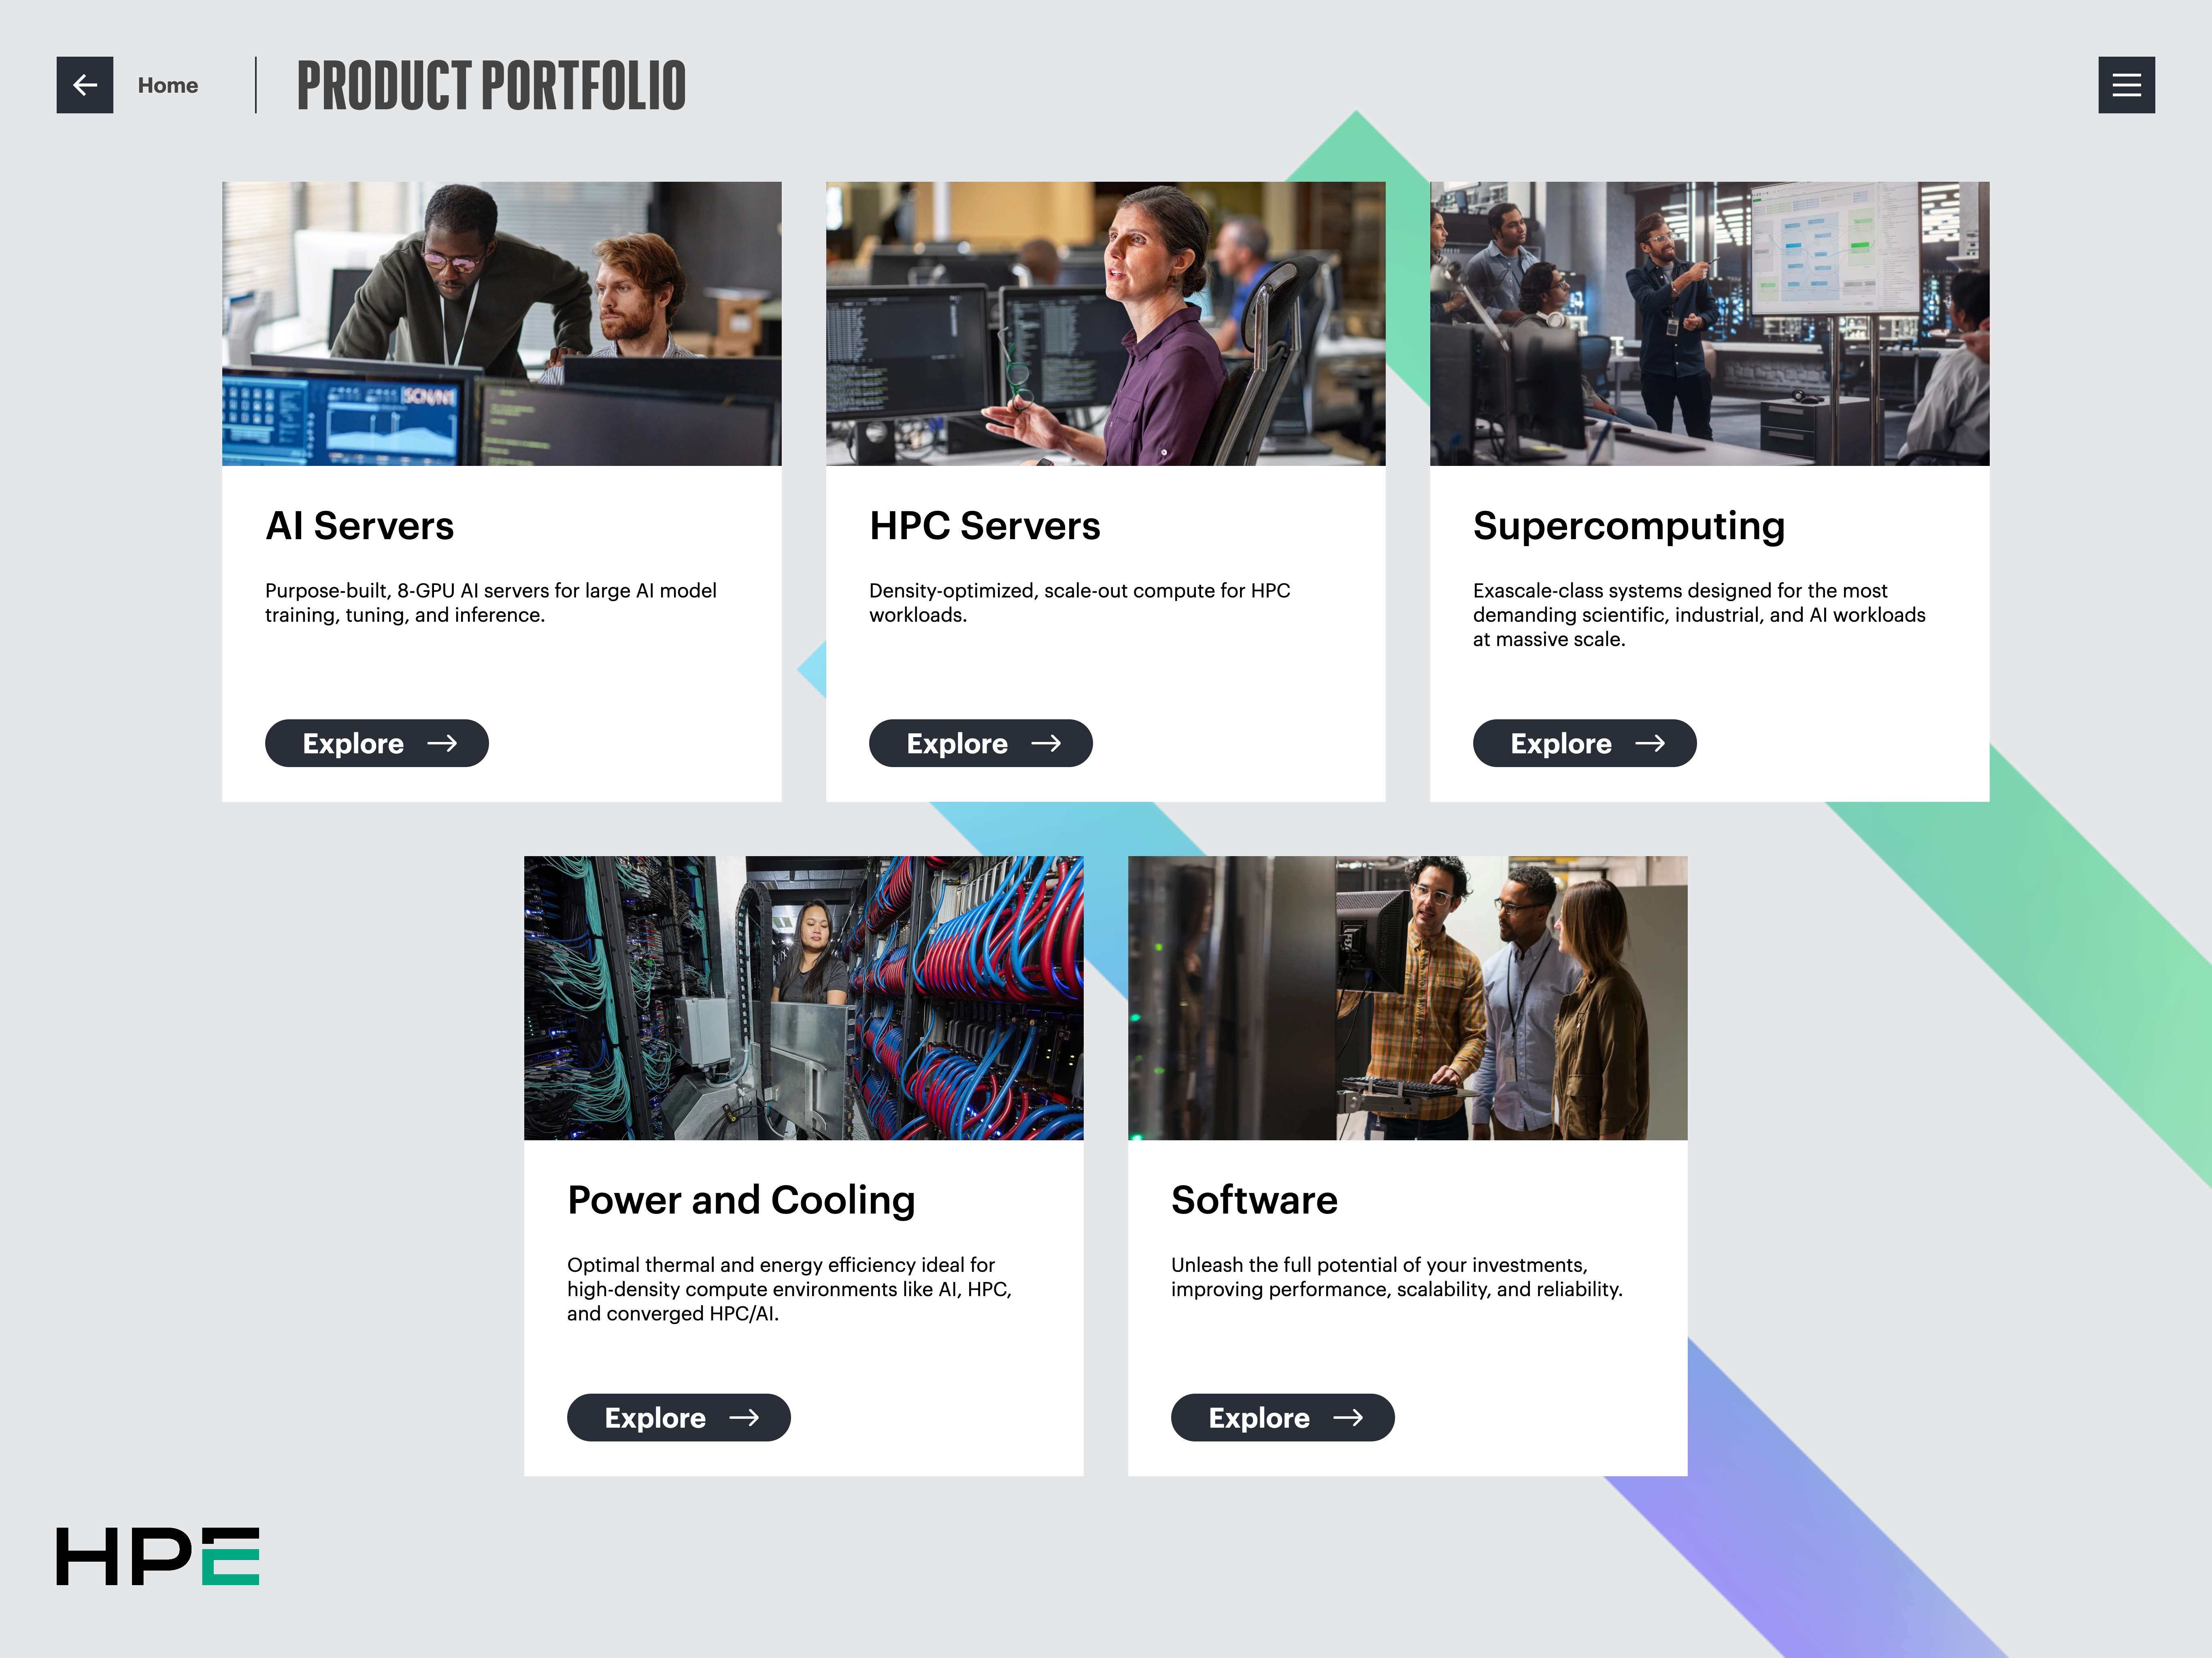
Task: Open the Power and Cooling data center photo
Action: click(x=804, y=998)
